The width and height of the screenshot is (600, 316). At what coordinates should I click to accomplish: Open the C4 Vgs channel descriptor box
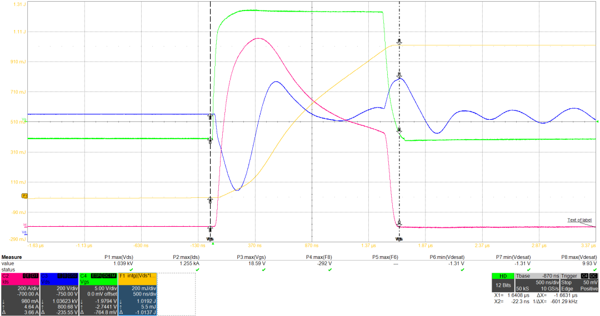(x=98, y=294)
